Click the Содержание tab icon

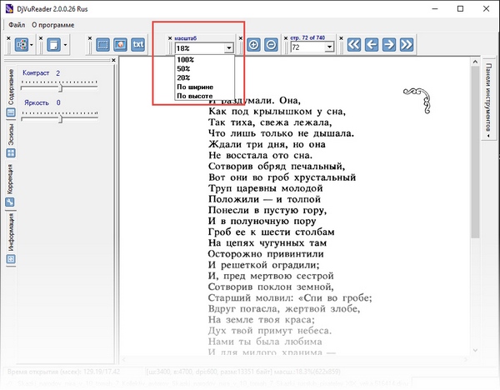tap(11, 112)
